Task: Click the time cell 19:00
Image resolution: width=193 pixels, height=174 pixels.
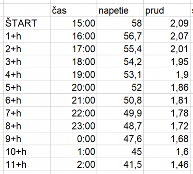Action: click(x=73, y=74)
